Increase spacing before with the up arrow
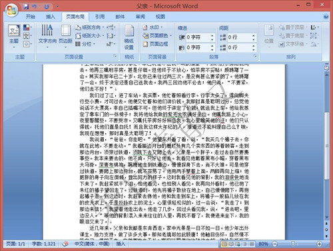The height and width of the screenshot is (251, 333). click(x=254, y=35)
